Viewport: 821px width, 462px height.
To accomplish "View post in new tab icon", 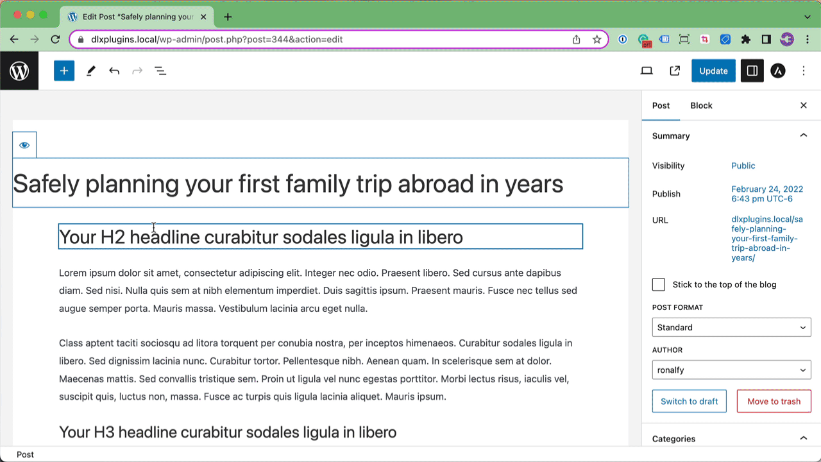I will [675, 71].
